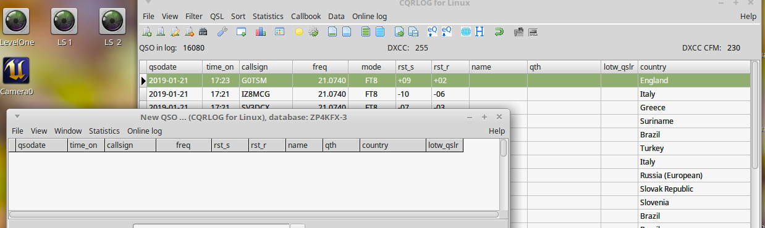Click the new QSO icon with green plus
The image size is (765, 228).
[147, 31]
